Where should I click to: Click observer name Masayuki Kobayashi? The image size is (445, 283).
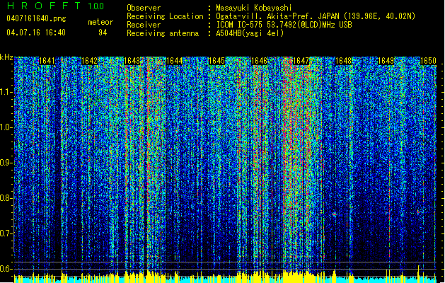tap(254, 8)
